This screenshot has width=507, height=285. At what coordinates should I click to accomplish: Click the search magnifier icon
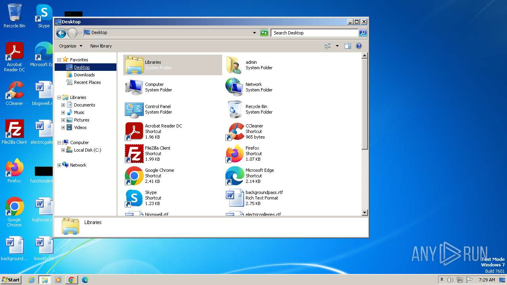(362, 33)
